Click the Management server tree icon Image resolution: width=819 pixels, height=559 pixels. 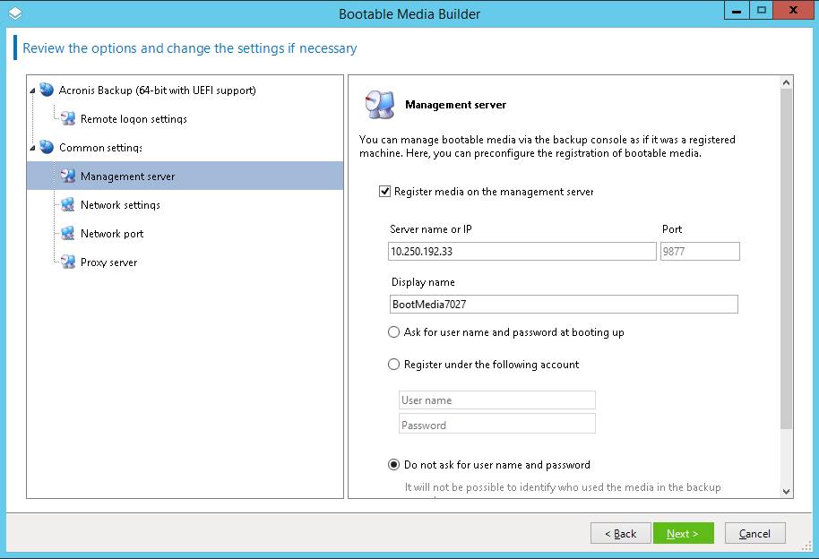pos(68,176)
